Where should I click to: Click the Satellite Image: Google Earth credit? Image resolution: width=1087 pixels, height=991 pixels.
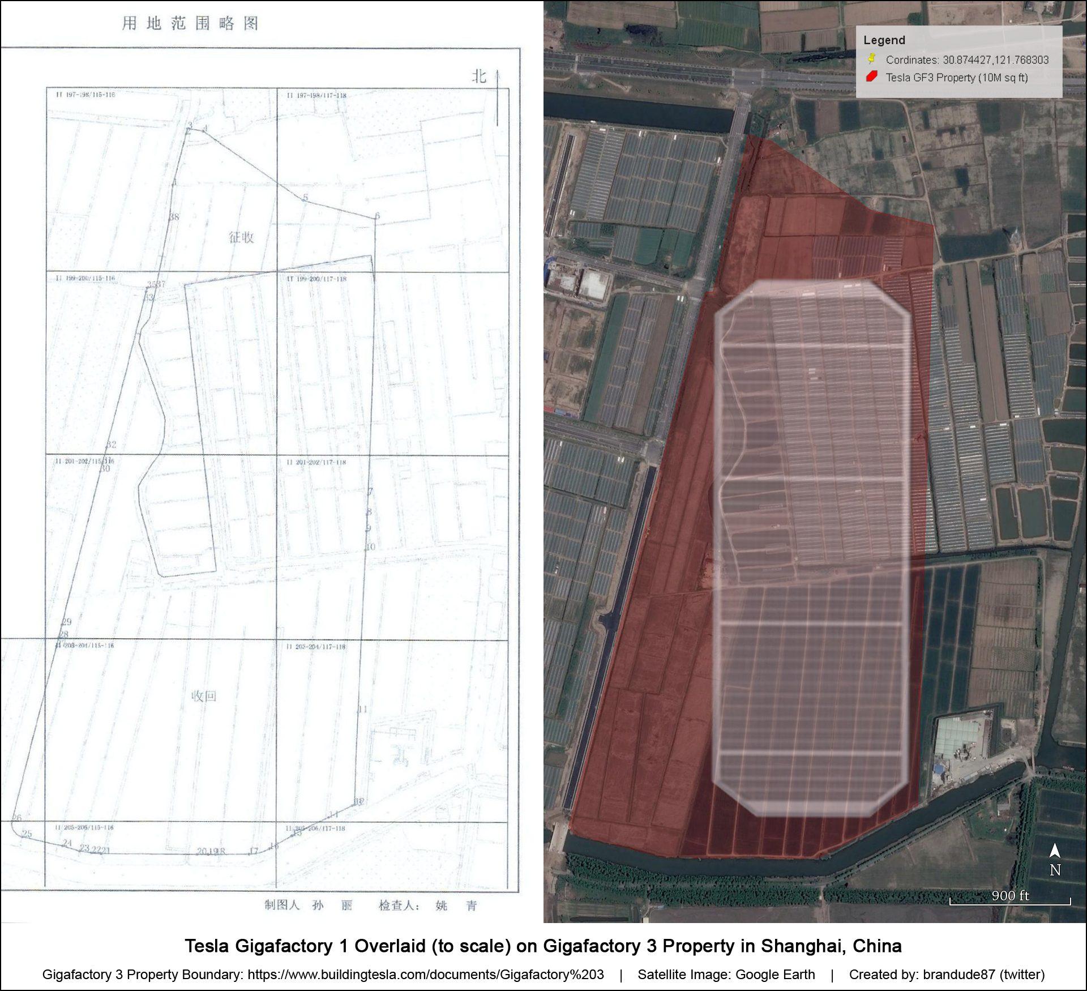tap(726, 975)
